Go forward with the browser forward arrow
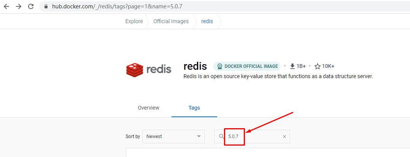The height and width of the screenshot is (157, 410). click(x=19, y=6)
